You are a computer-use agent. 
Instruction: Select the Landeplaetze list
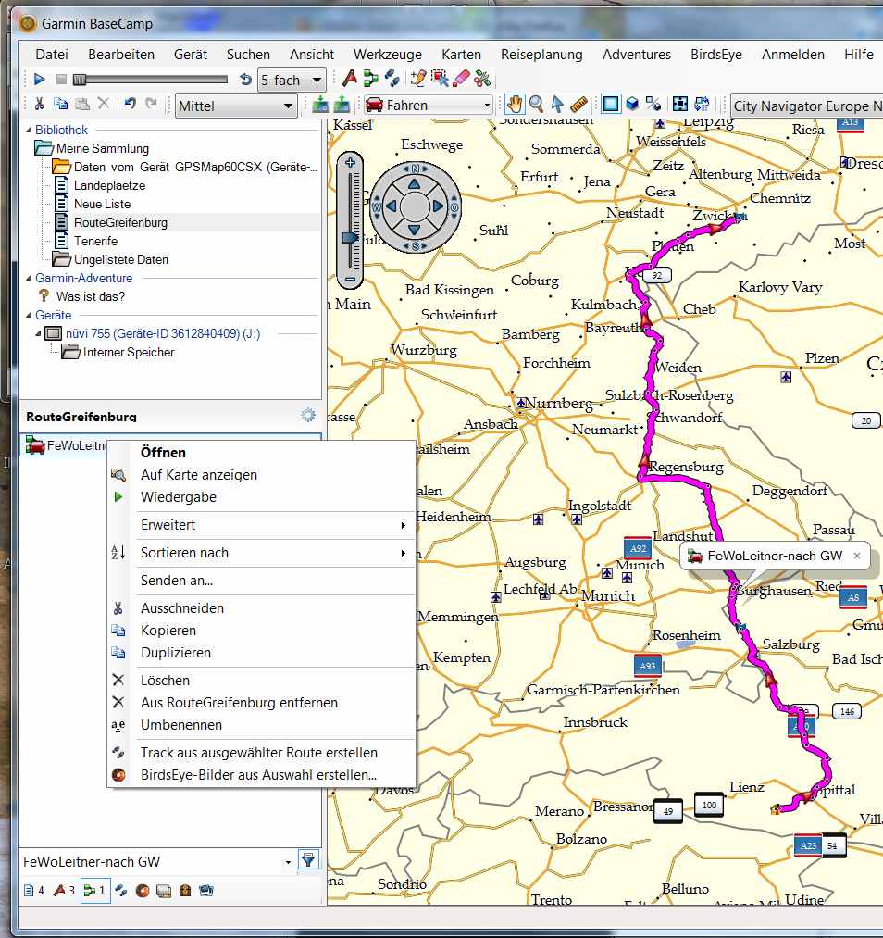(109, 185)
